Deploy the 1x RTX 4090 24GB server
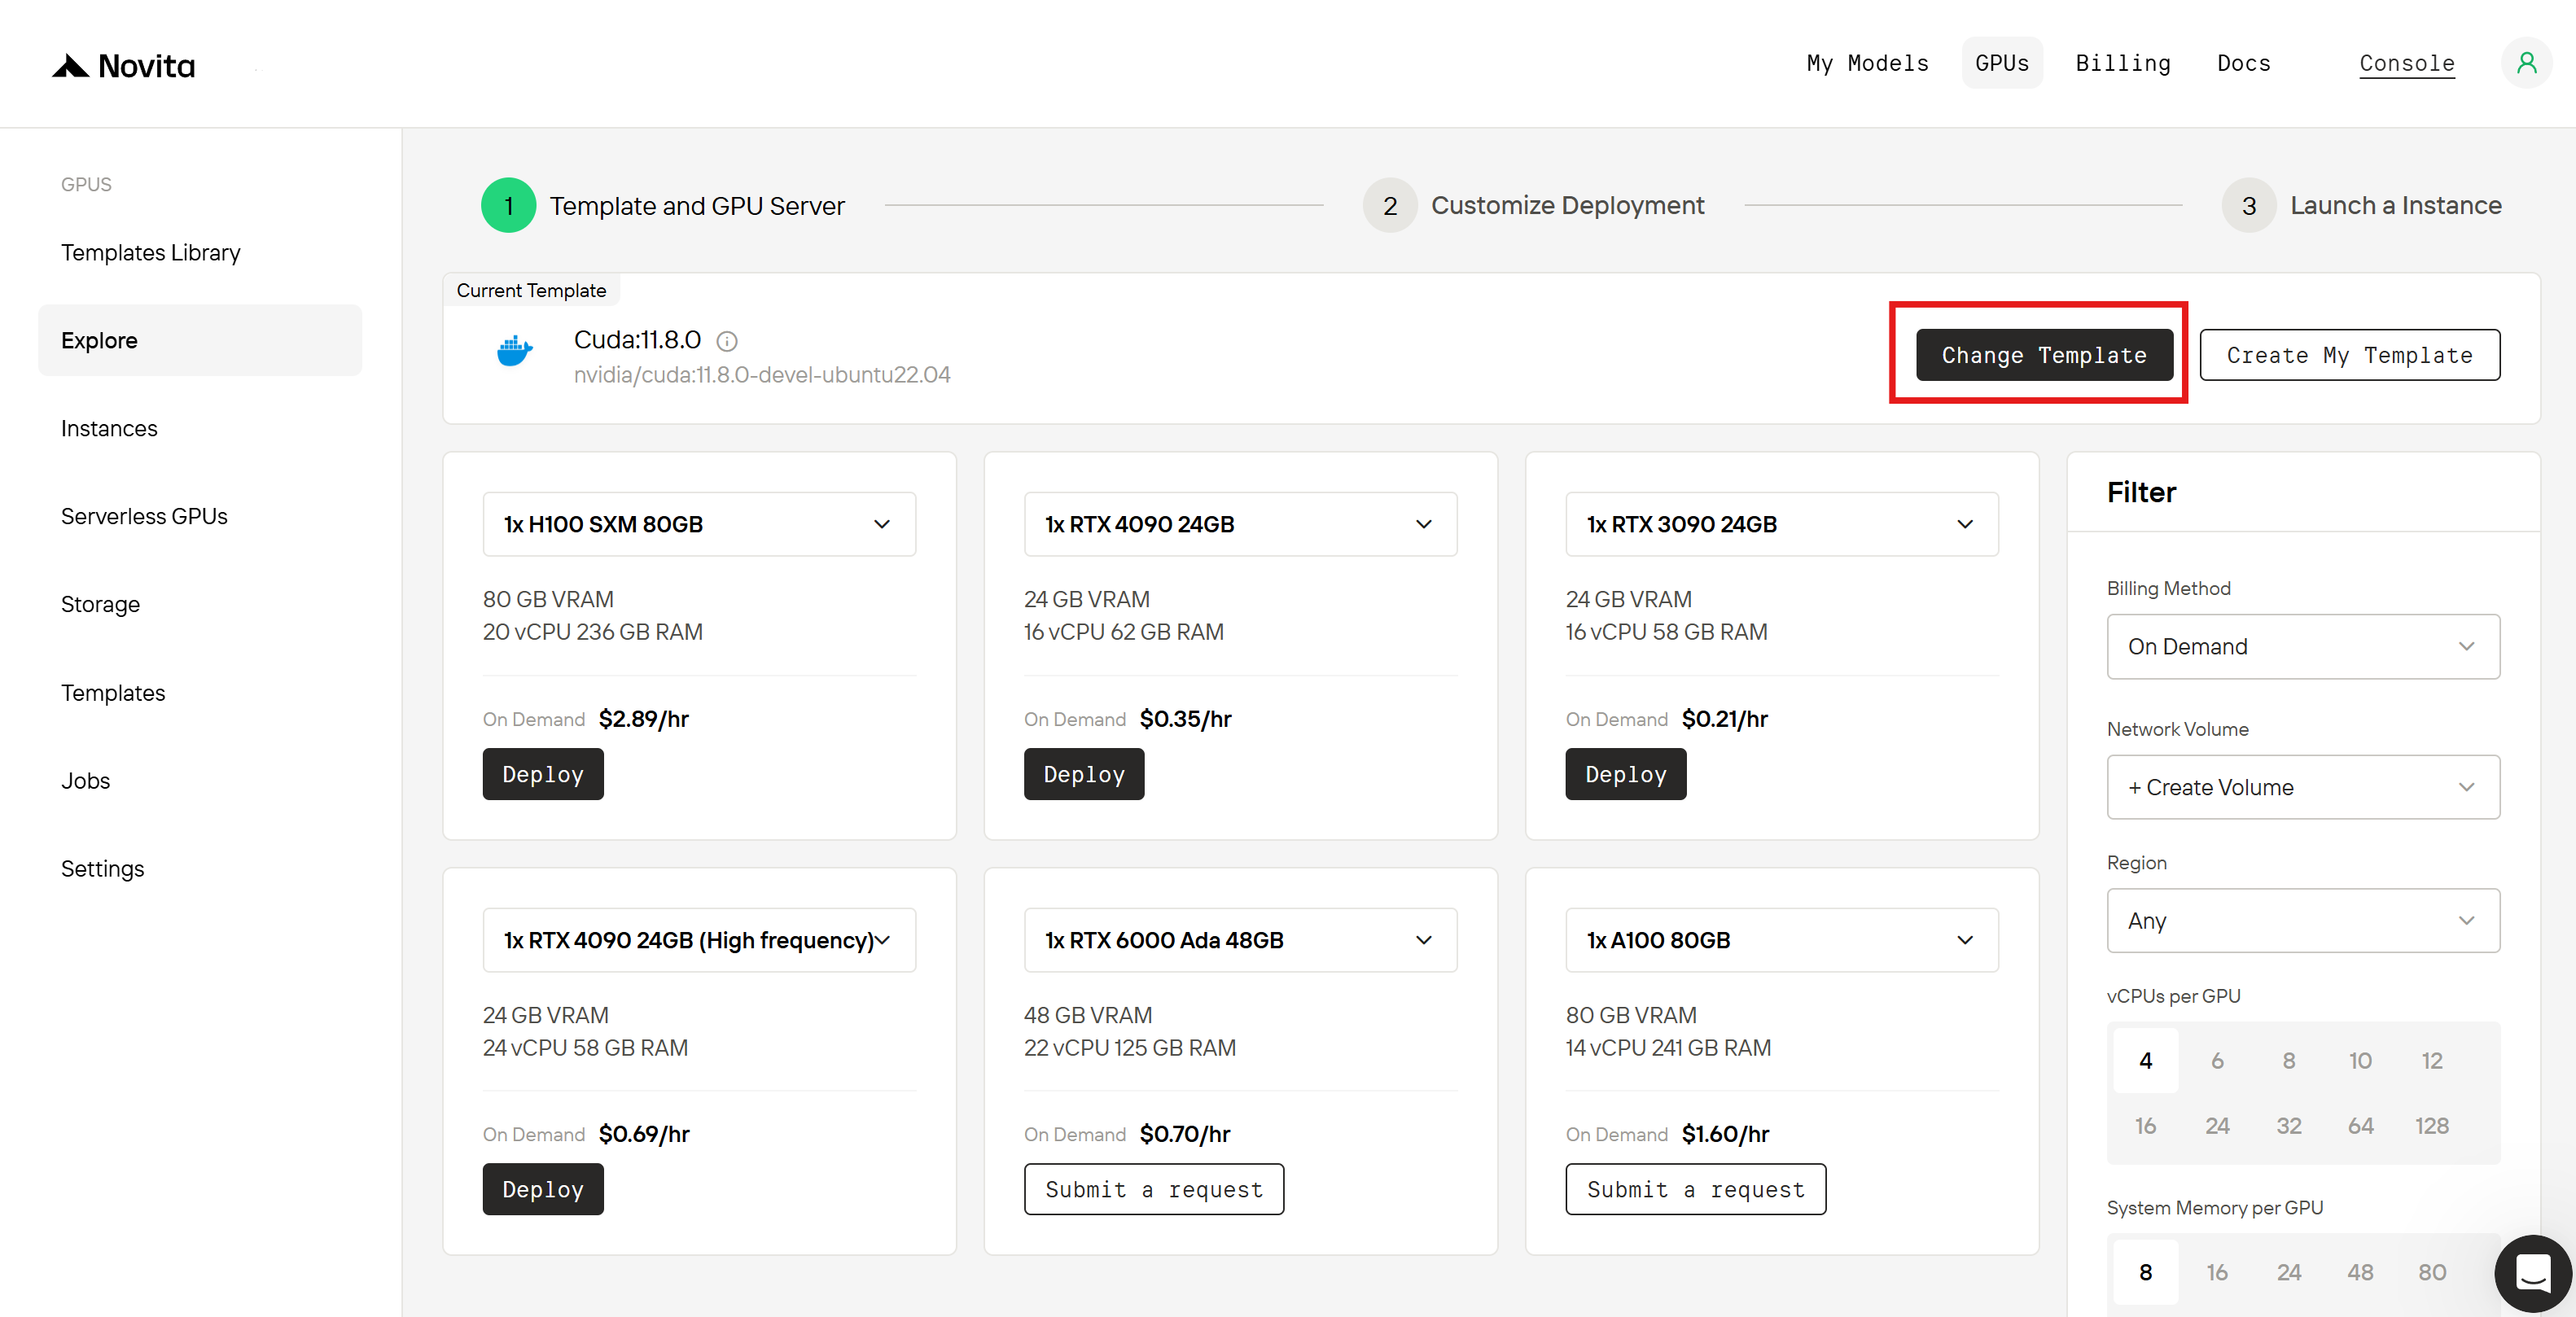2576x1317 pixels. [1083, 774]
